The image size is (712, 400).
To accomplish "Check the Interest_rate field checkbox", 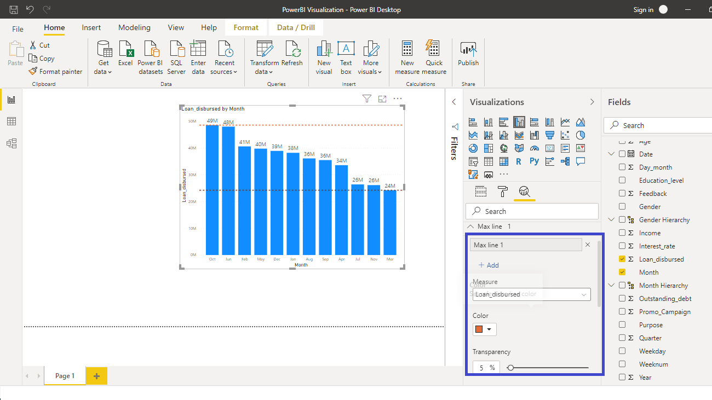I will click(622, 246).
